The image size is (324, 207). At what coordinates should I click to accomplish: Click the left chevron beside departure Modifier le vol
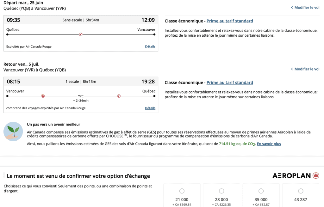pos(292,8)
